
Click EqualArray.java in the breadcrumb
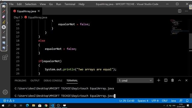(37, 17)
